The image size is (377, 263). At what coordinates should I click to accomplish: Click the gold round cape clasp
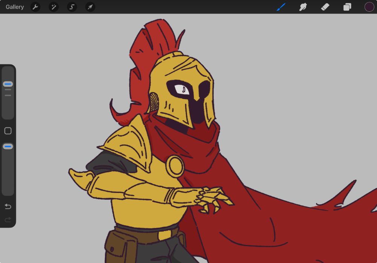click(x=175, y=167)
